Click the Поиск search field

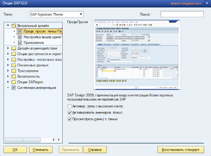click(182, 14)
